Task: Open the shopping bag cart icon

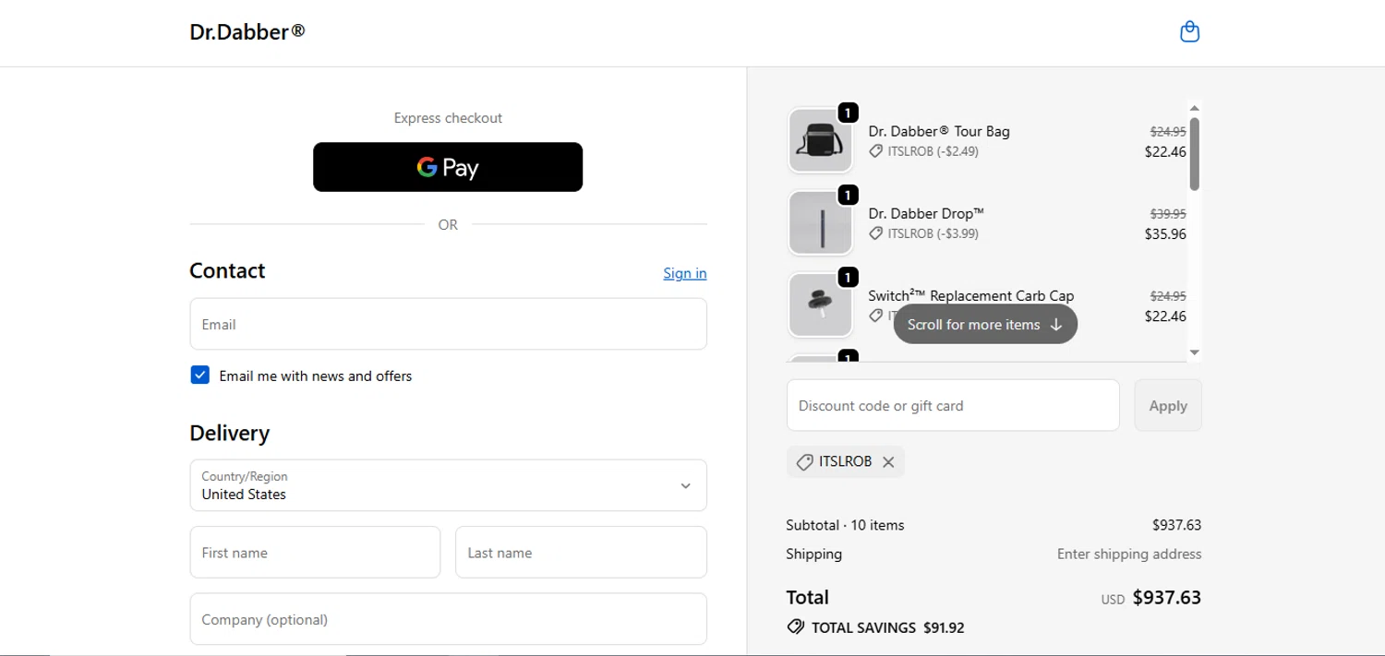Action: (1190, 32)
